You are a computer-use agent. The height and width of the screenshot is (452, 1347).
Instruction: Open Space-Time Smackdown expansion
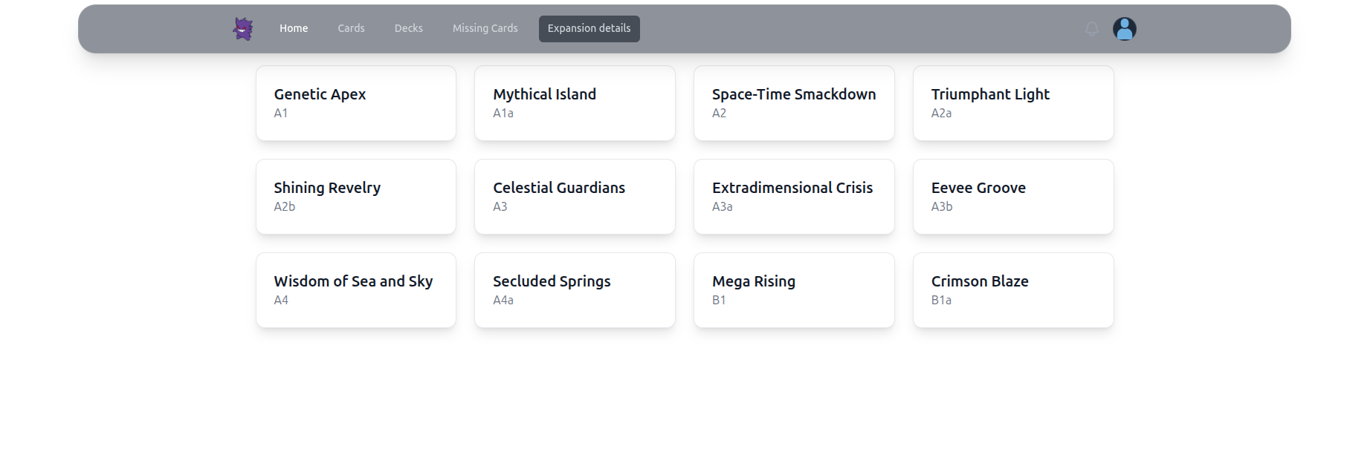click(794, 103)
